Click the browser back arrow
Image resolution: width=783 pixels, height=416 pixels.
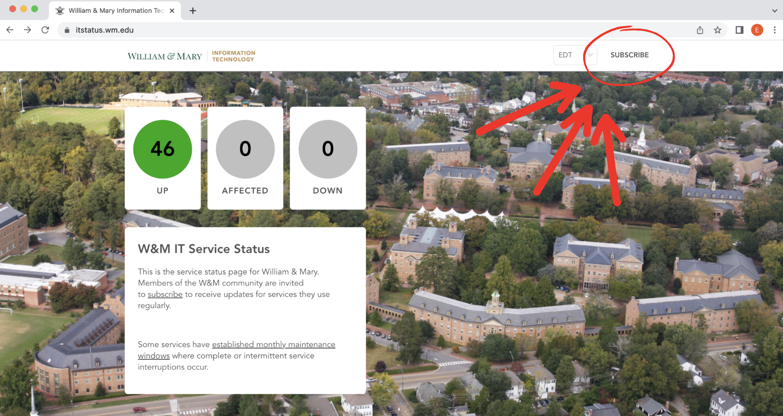point(10,30)
